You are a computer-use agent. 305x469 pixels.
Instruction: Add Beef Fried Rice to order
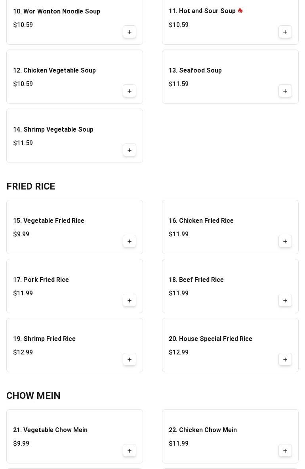coord(285,301)
